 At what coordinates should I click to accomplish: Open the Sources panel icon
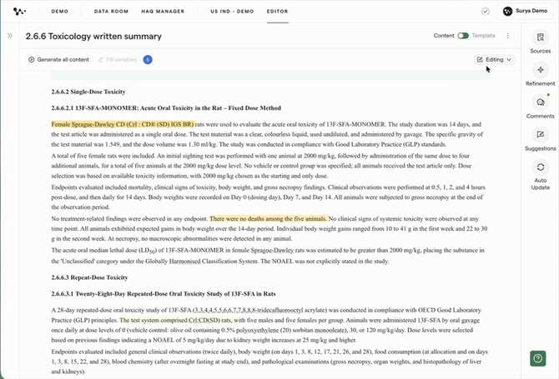click(540, 37)
